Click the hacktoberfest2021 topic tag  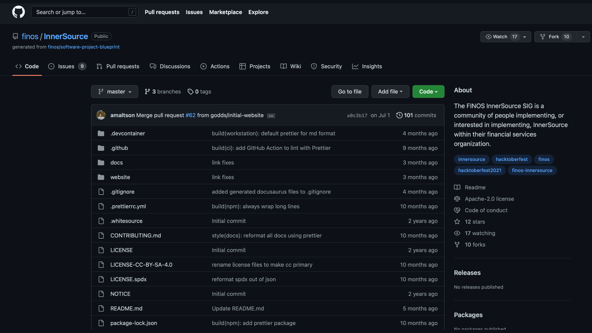(x=480, y=171)
